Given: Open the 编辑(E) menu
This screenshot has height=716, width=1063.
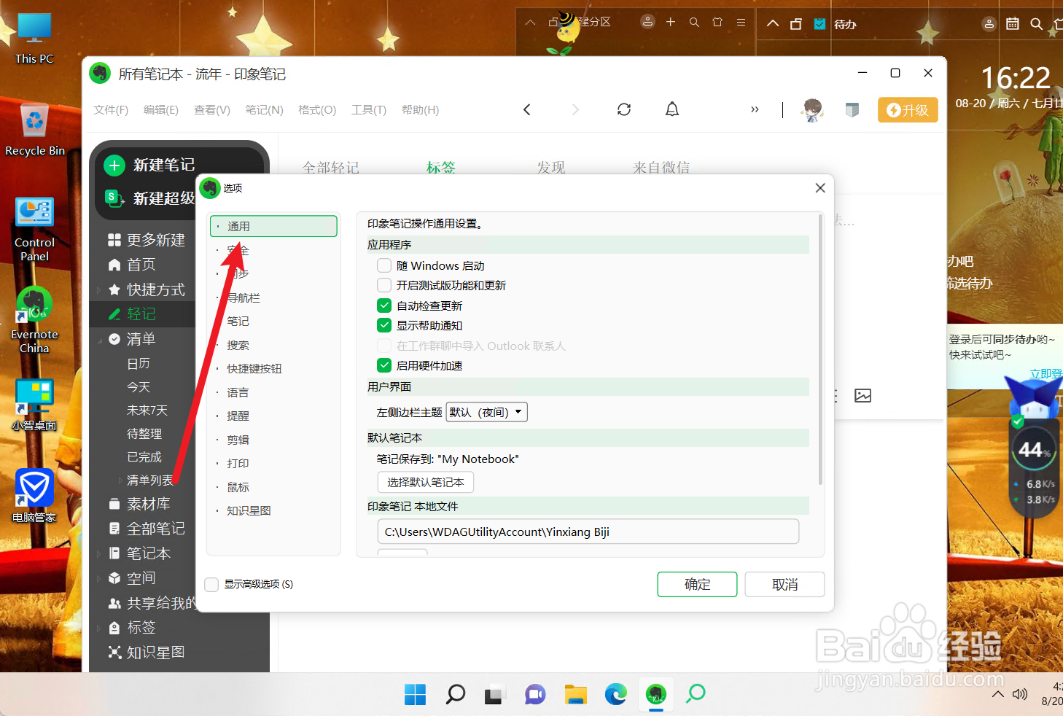Looking at the screenshot, I should 161,110.
